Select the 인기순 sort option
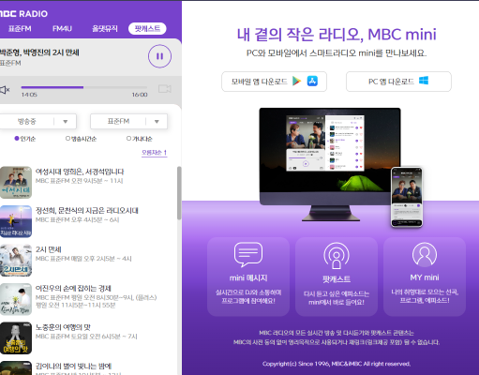Image resolution: width=479 pixels, height=375 pixels. (x=25, y=139)
